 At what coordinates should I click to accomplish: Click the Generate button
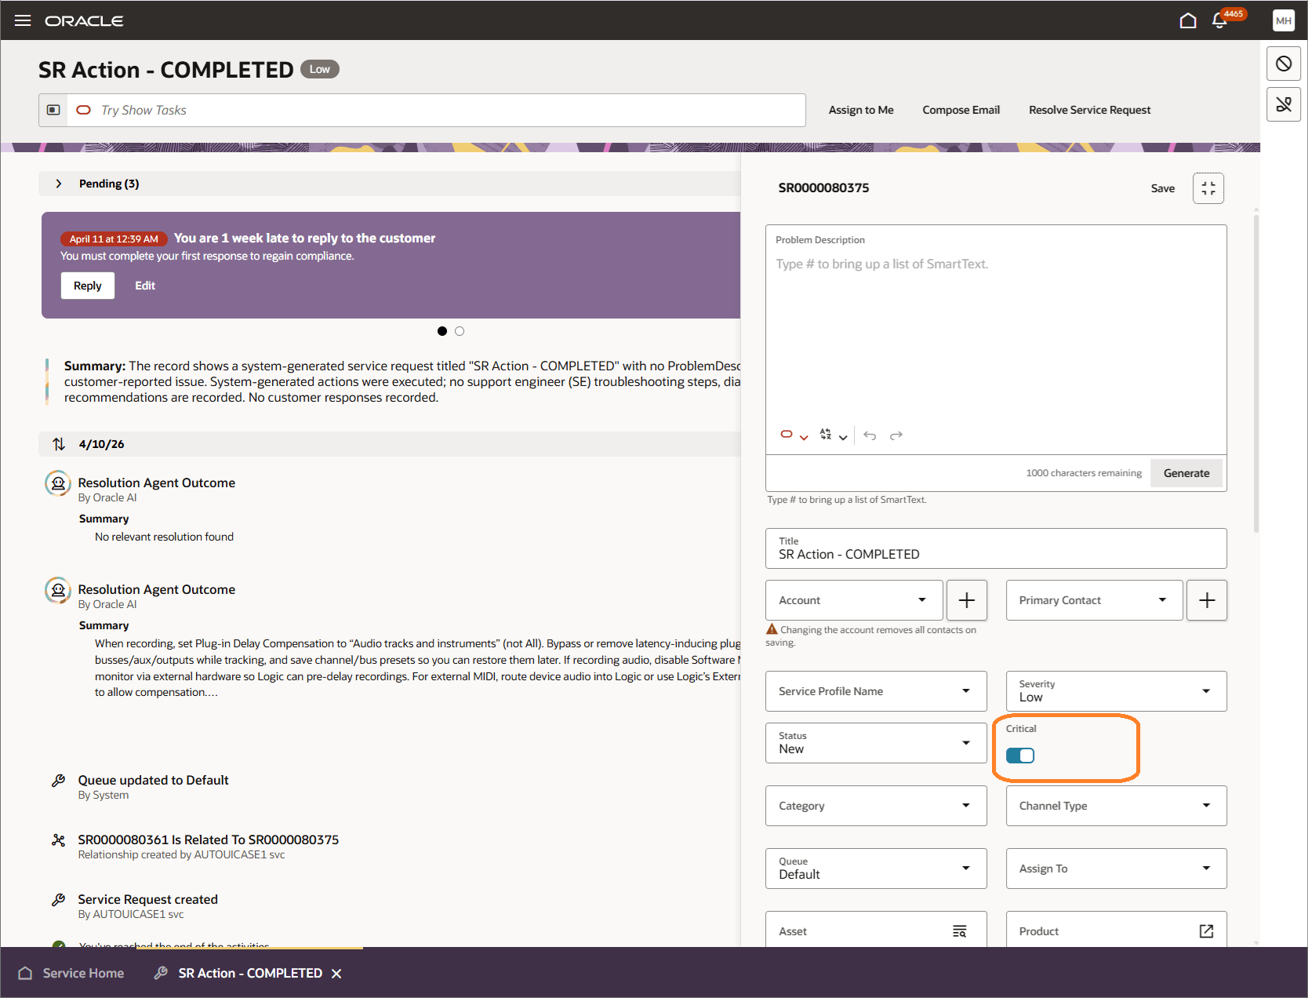(x=1186, y=473)
